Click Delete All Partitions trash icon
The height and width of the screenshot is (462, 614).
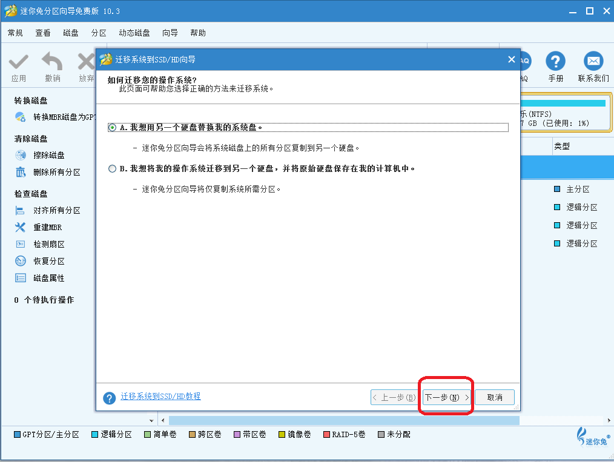(x=21, y=172)
